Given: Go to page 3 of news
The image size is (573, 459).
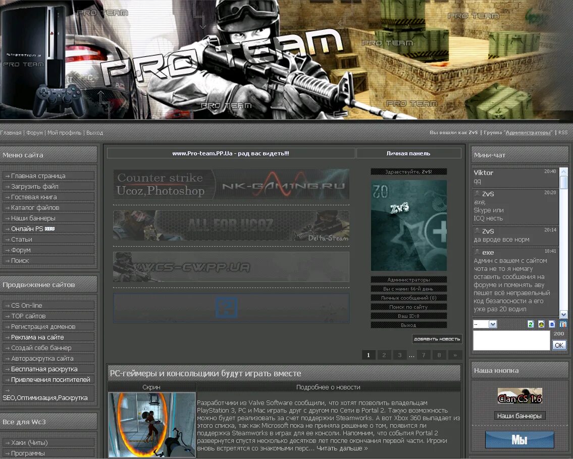Looking at the screenshot, I should point(400,355).
